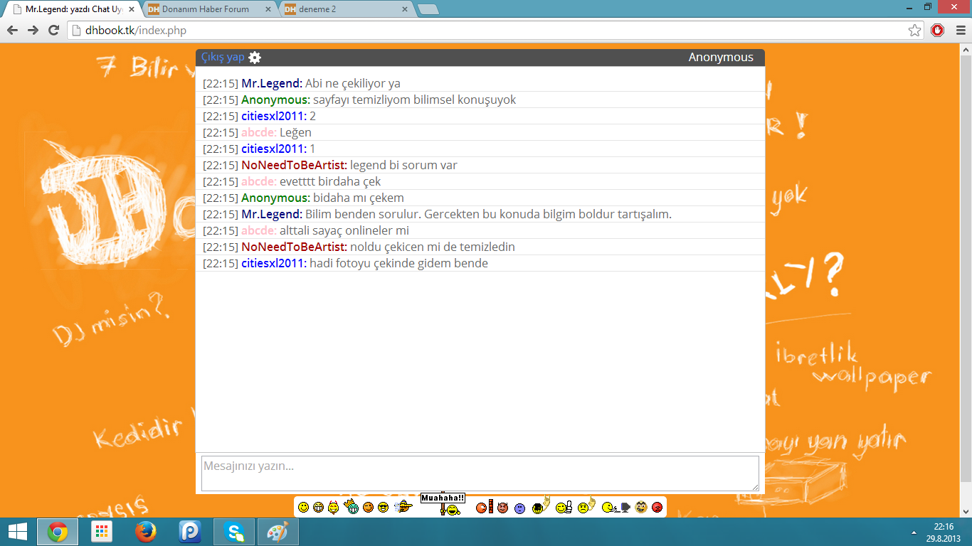Viewport: 972px width, 546px height.
Task: Insert the thumbs-up smiley emoticon
Action: pos(564,507)
